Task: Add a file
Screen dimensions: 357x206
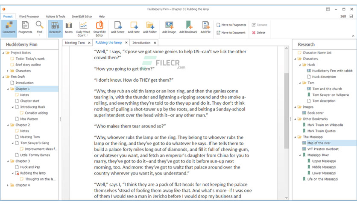Action: [x=205, y=28]
